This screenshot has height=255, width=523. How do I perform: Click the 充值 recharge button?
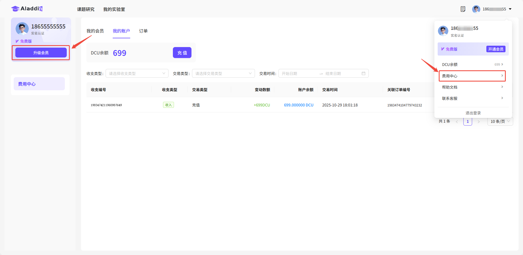[x=182, y=53]
